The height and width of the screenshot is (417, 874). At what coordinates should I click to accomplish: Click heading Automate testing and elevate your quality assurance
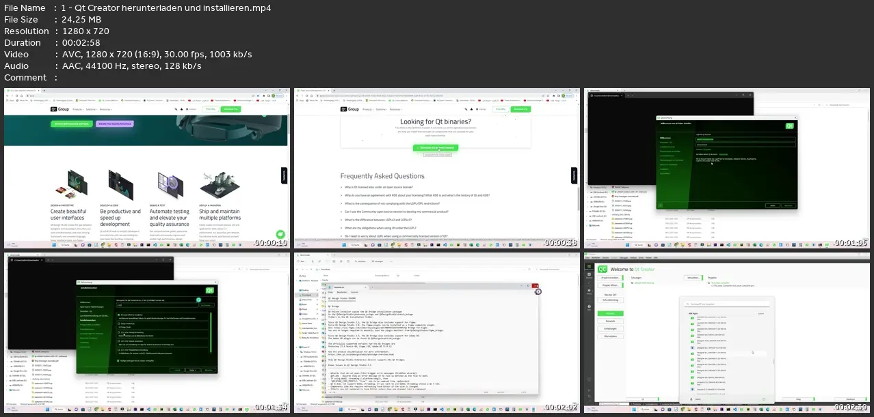pos(170,218)
